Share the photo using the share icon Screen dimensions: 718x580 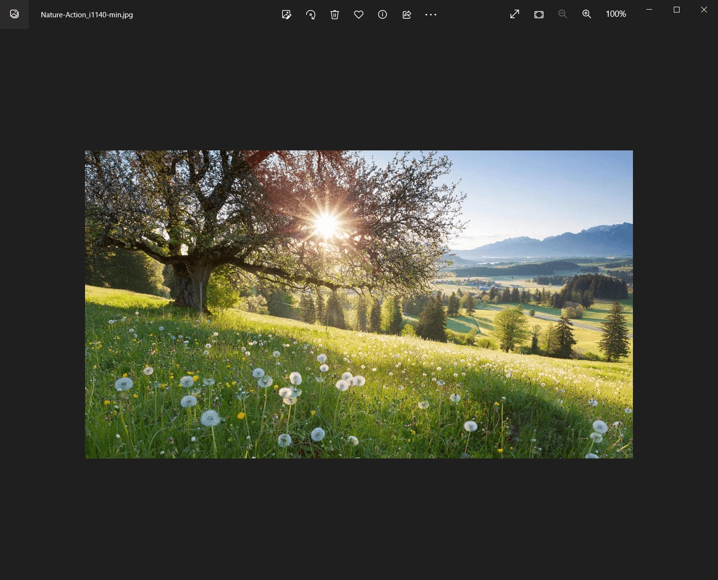coord(407,14)
